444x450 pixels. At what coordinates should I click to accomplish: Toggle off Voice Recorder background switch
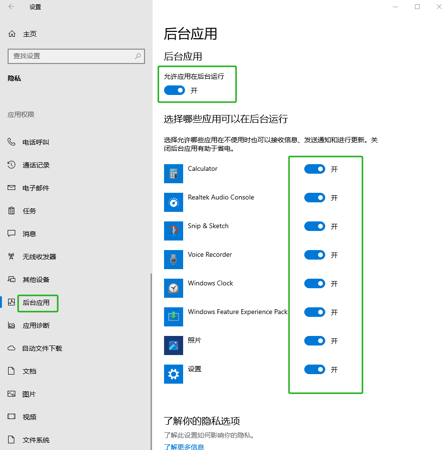pyautogui.click(x=315, y=255)
